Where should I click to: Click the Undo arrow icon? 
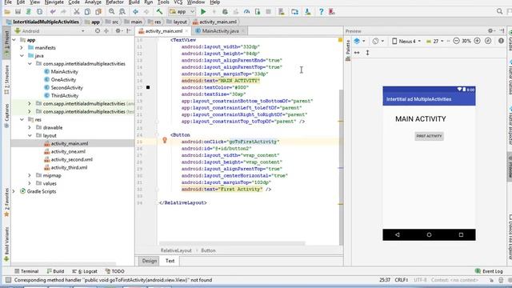click(53, 12)
